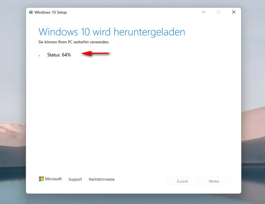
Task: Click the "Windows 10 Setup" window title text
Action: [50, 12]
